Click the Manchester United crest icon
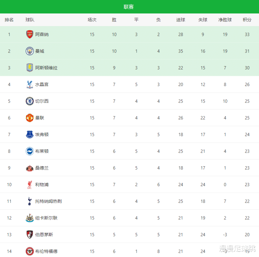Image resolution: width=259 pixels, height=257 pixels. point(30,117)
